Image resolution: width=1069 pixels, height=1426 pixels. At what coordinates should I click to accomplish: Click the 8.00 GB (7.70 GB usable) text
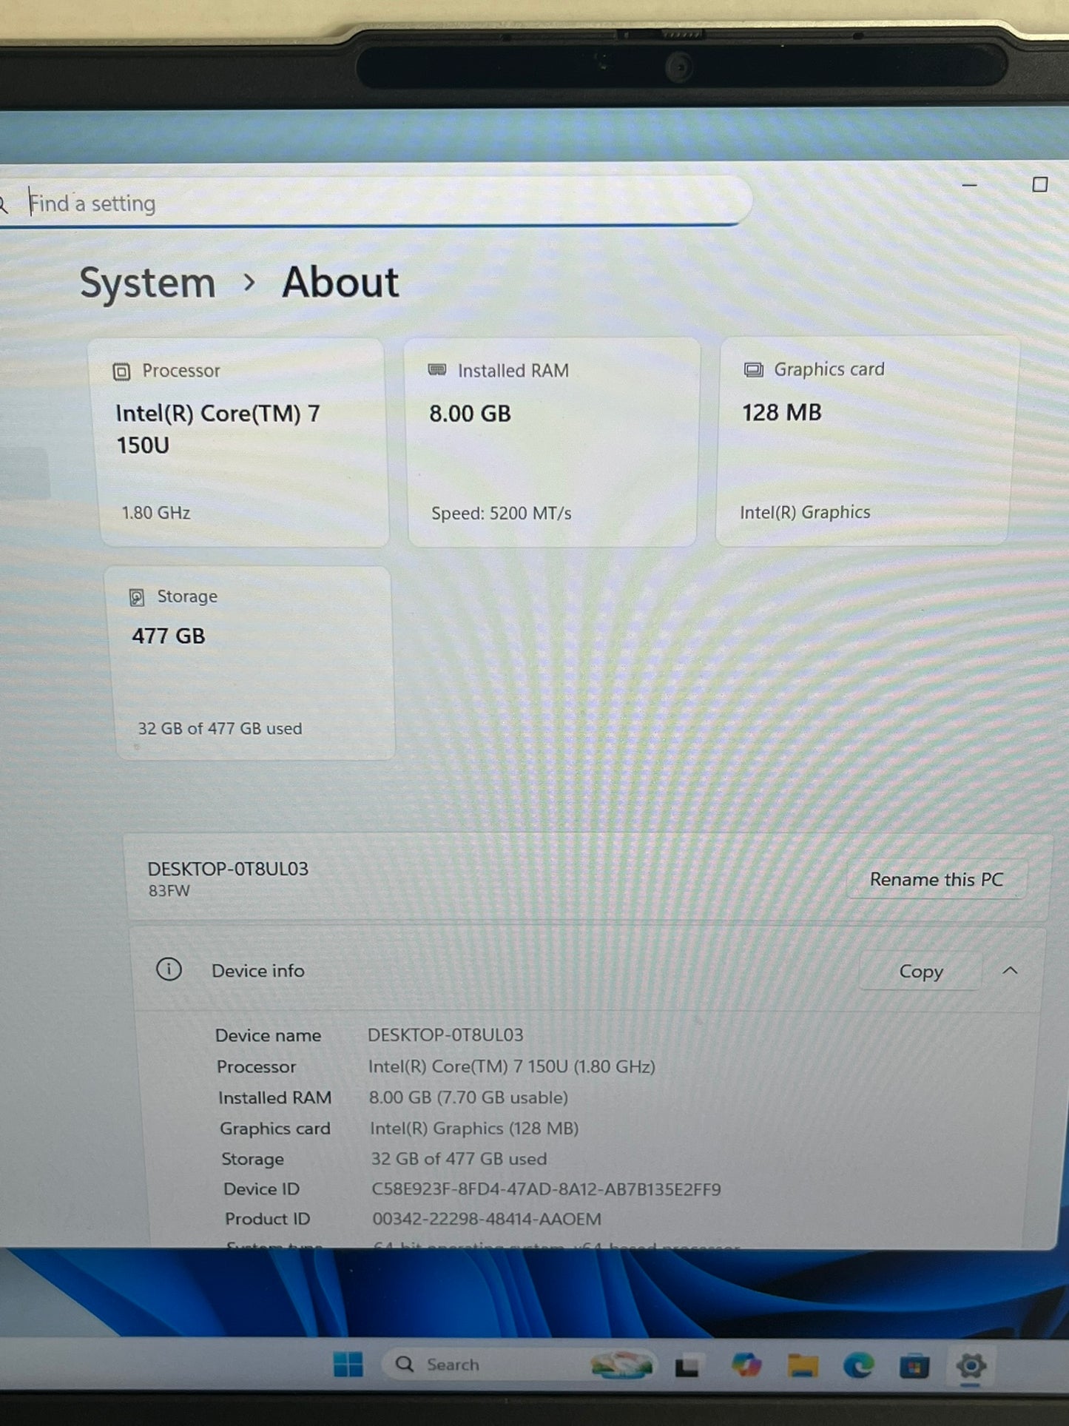coord(468,1097)
